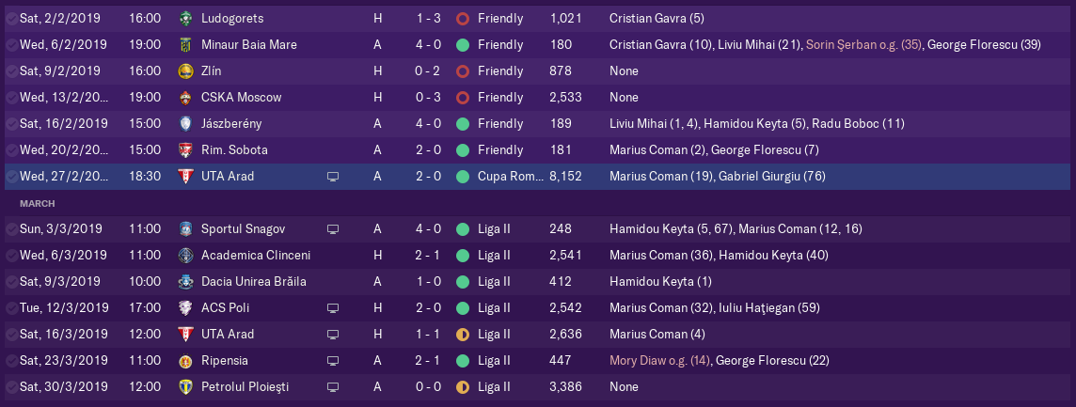Open the Academica Clinceni team link
Screen dimensions: 1076x407
(x=255, y=256)
